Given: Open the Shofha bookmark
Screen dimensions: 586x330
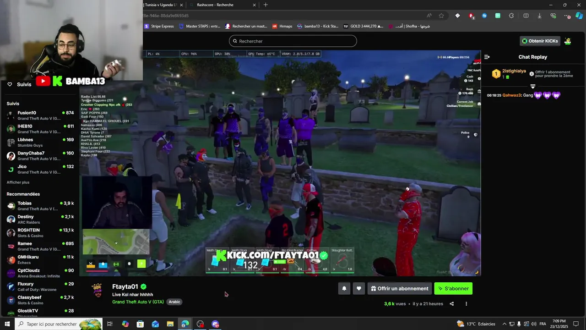Looking at the screenshot, I should coord(409,26).
